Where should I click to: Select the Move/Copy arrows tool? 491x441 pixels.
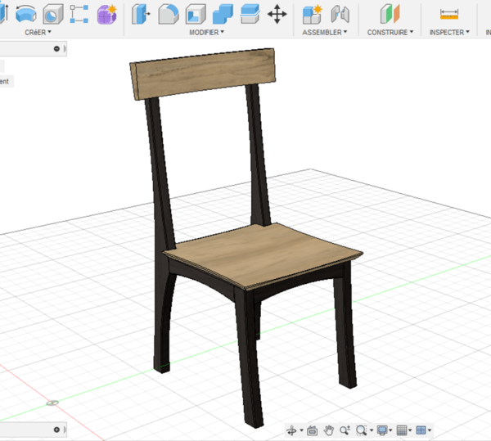(x=277, y=14)
